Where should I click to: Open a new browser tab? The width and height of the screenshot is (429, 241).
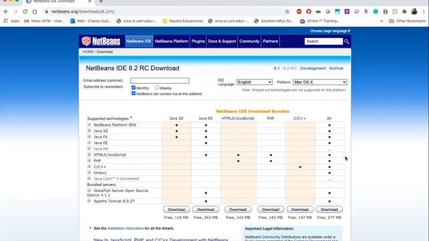pyautogui.click(x=101, y=1)
